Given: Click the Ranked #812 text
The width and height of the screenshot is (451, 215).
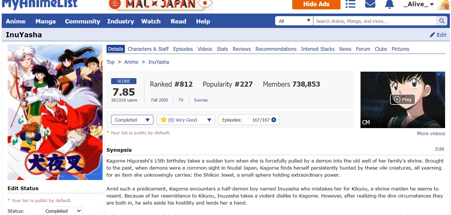Looking at the screenshot, I should [171, 84].
